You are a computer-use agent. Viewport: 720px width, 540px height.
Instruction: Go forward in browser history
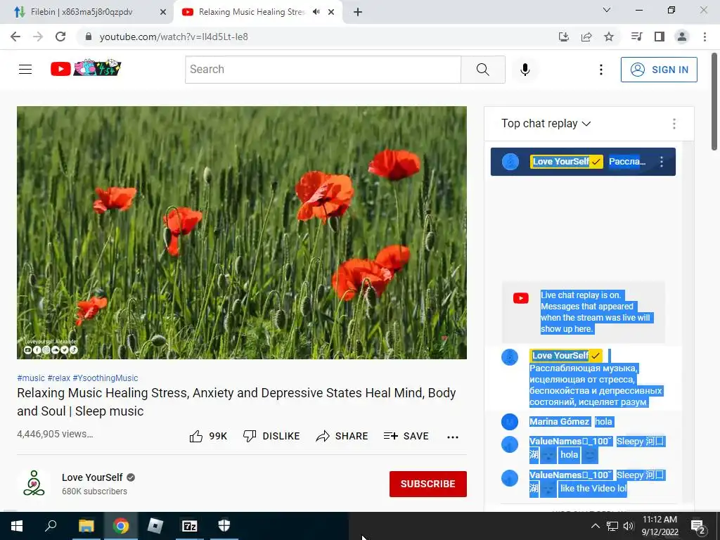pos(38,37)
